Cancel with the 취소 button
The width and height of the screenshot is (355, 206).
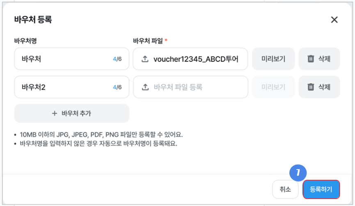click(285, 189)
